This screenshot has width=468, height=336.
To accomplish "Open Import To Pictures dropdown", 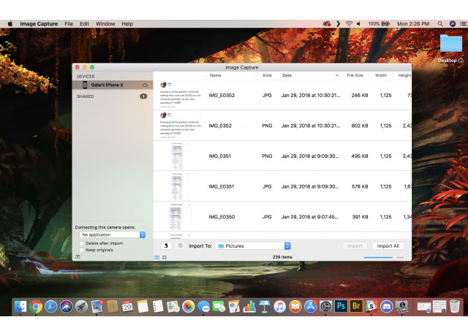I will tap(253, 246).
